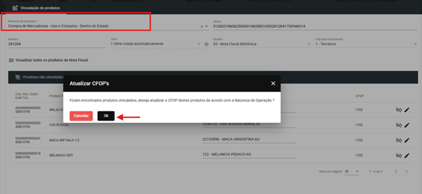Open the Indicador de Emitente dropdown

[x=416, y=44]
